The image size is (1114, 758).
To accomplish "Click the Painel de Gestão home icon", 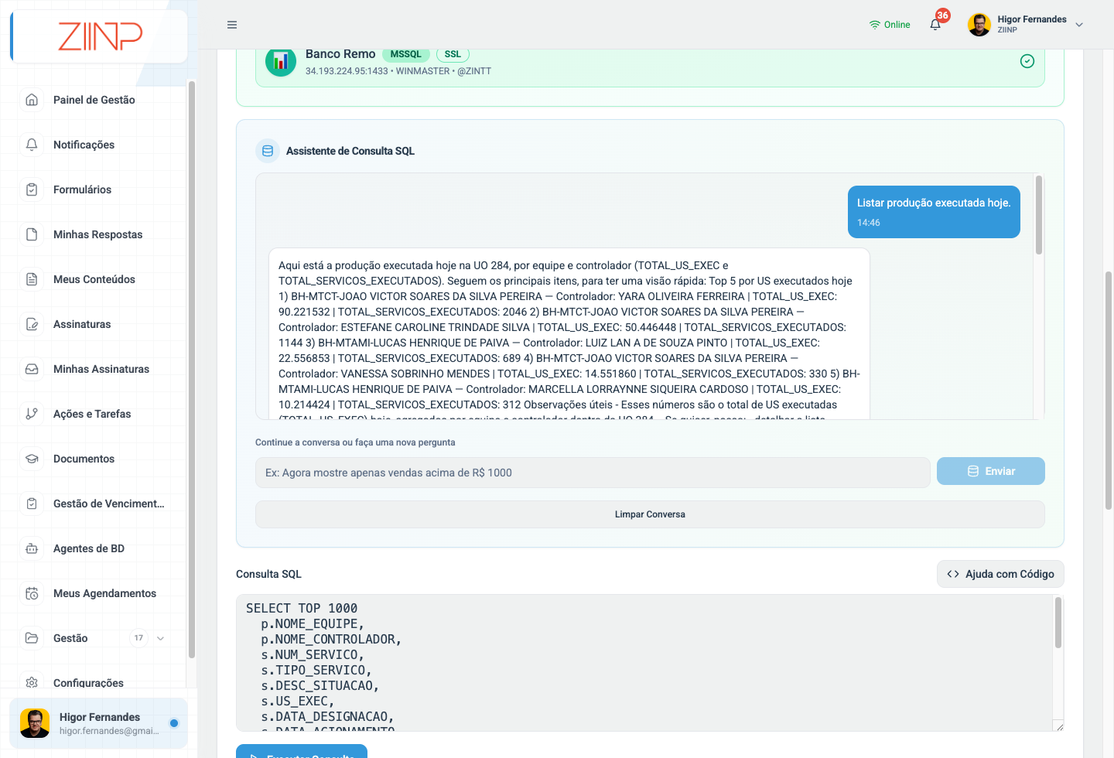I will pyautogui.click(x=32, y=100).
